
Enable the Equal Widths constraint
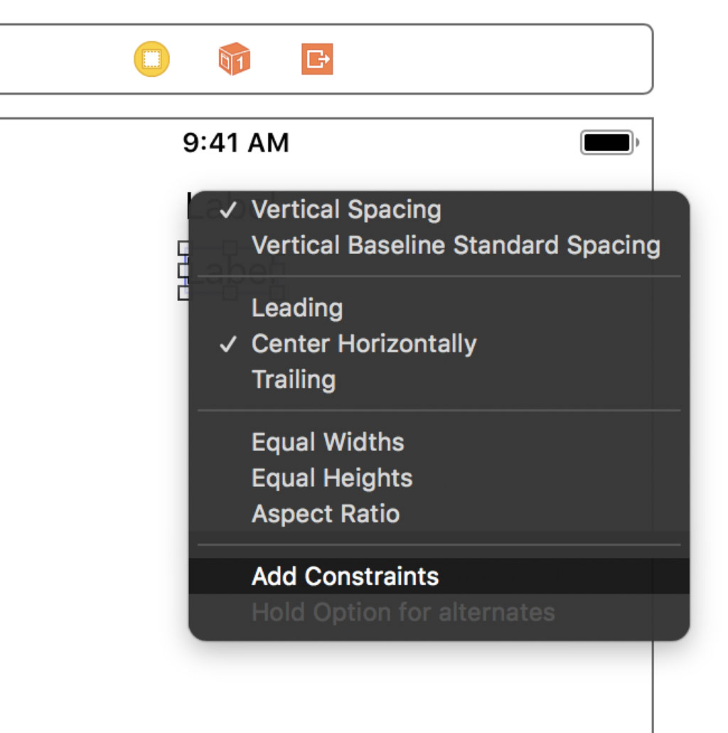pyautogui.click(x=328, y=442)
